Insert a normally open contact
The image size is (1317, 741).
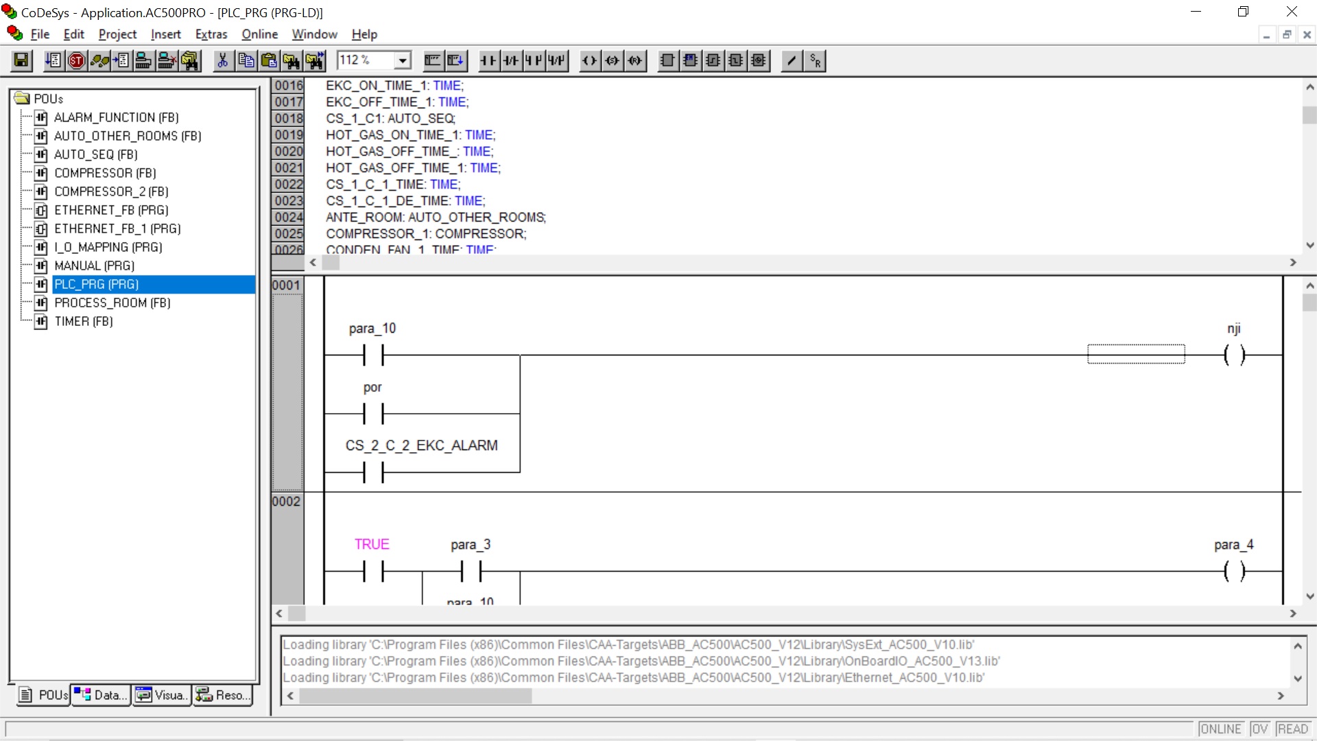[x=488, y=61]
